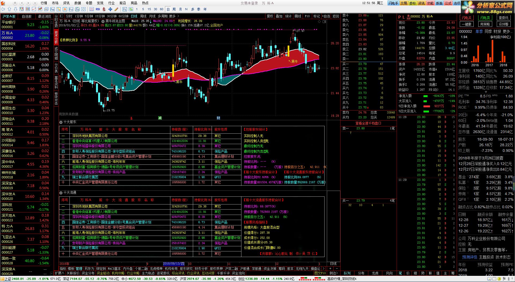Switch to 5-minute period in toolbar

[x=143, y=9]
